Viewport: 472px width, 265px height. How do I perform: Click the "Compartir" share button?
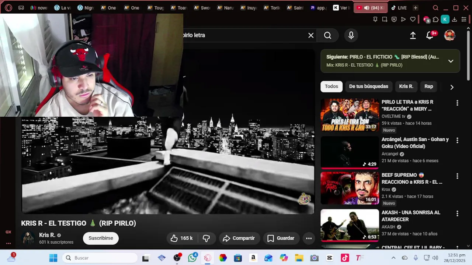[239, 238]
